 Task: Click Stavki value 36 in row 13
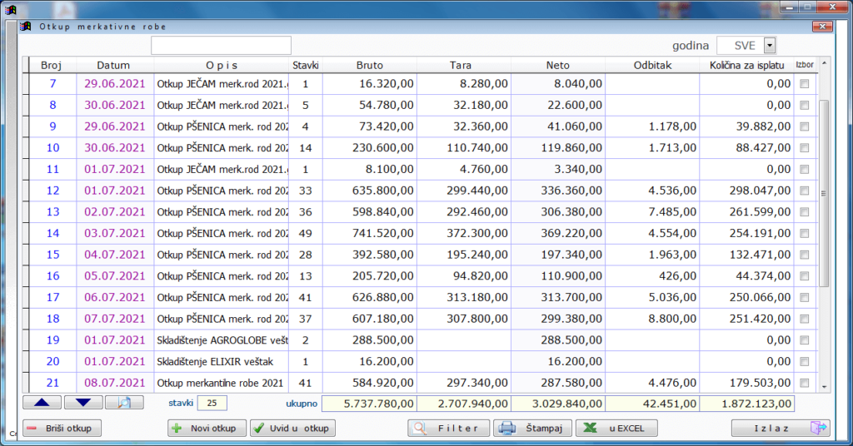click(x=305, y=212)
